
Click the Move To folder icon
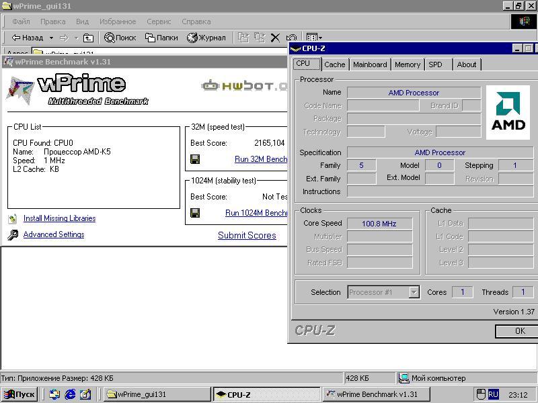[x=243, y=38]
